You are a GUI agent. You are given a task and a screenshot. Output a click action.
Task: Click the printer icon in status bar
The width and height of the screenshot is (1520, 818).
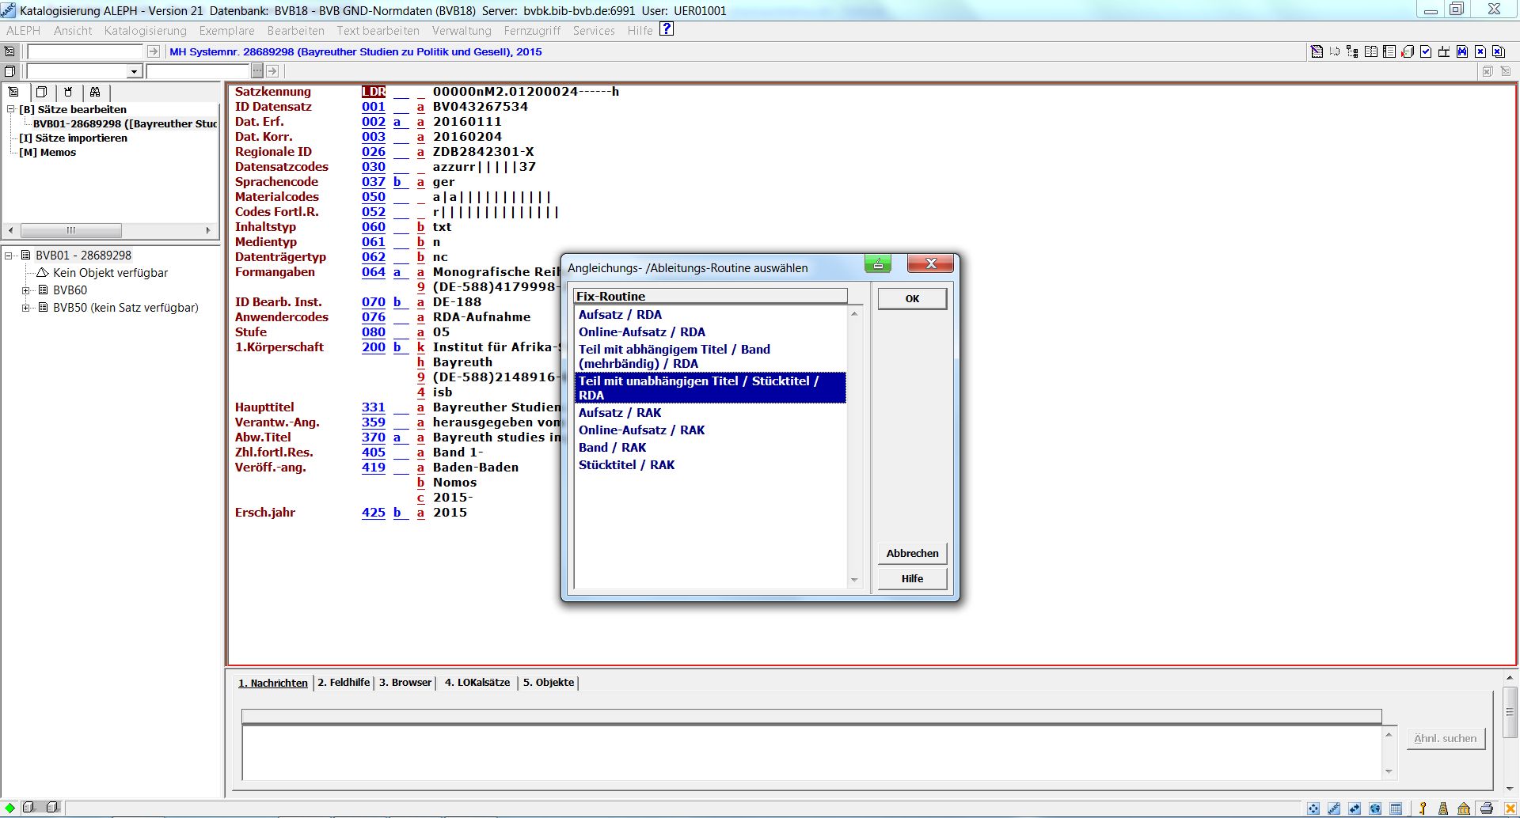[x=1487, y=809]
